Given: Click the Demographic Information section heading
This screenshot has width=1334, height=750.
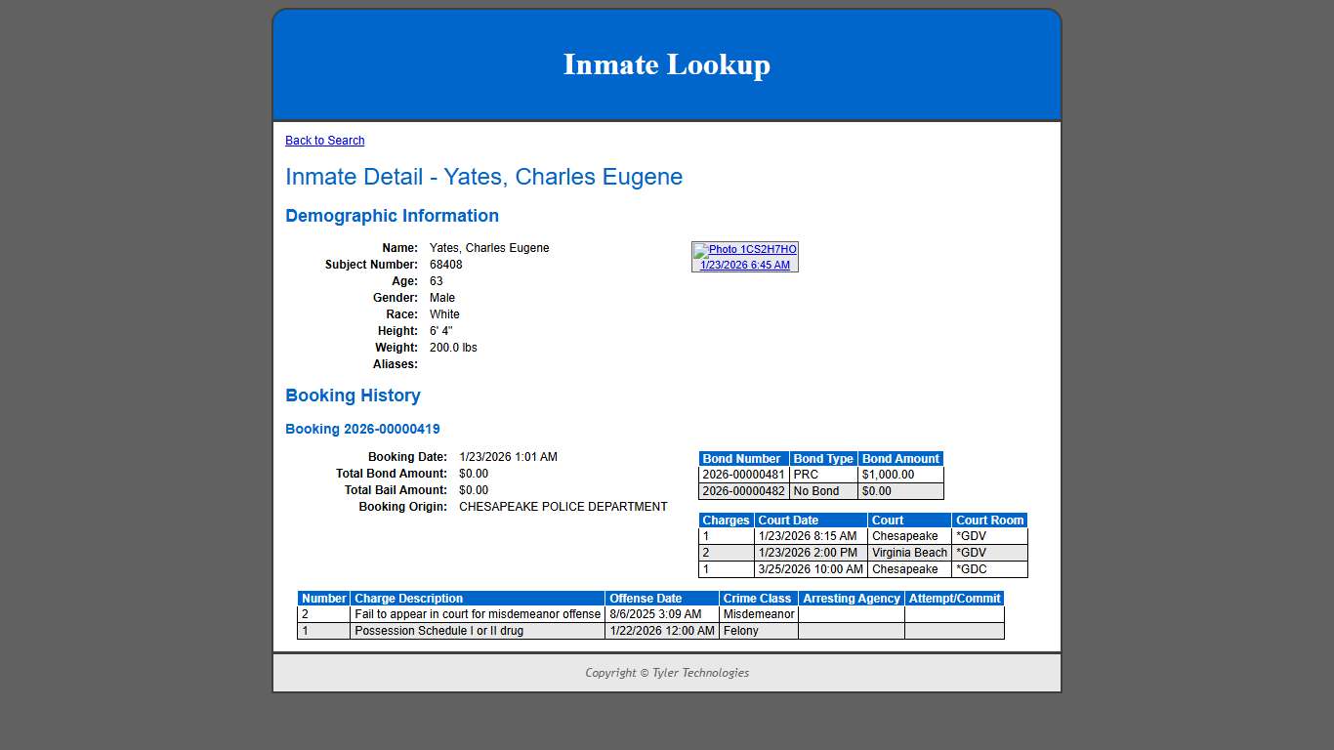Looking at the screenshot, I should [x=392, y=216].
